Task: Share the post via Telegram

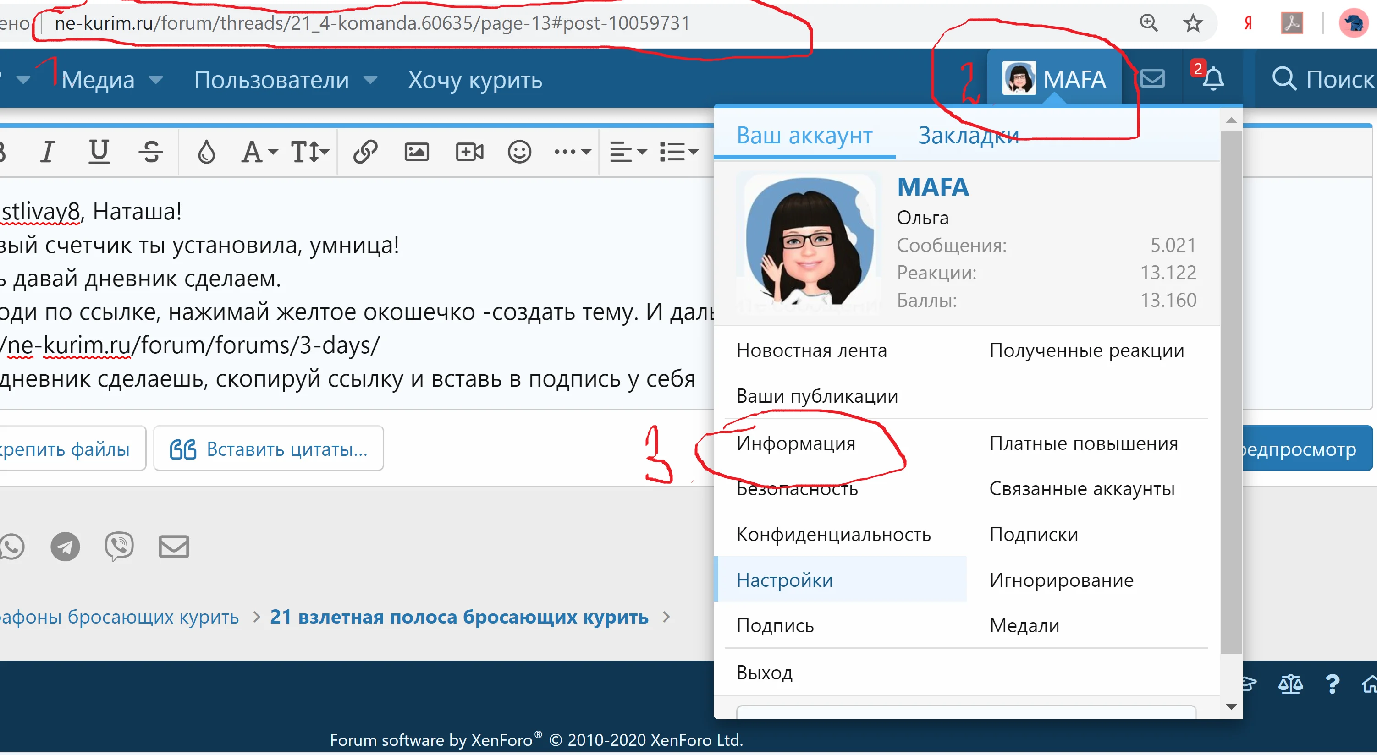Action: 65,546
